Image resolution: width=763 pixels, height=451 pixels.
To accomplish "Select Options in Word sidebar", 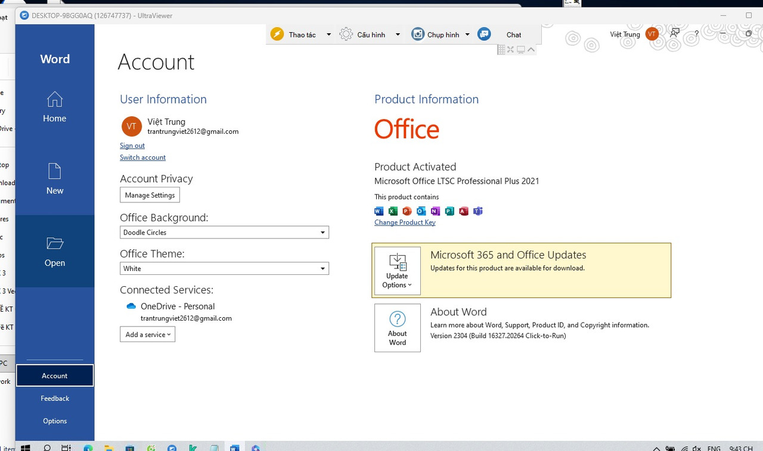I will point(55,421).
